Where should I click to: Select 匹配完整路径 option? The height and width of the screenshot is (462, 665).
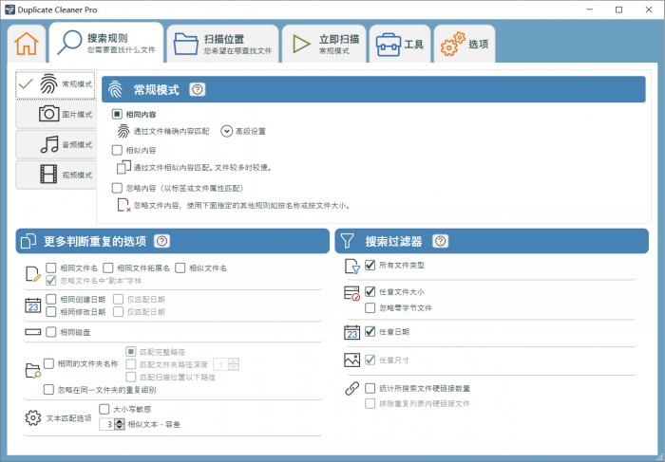click(131, 351)
